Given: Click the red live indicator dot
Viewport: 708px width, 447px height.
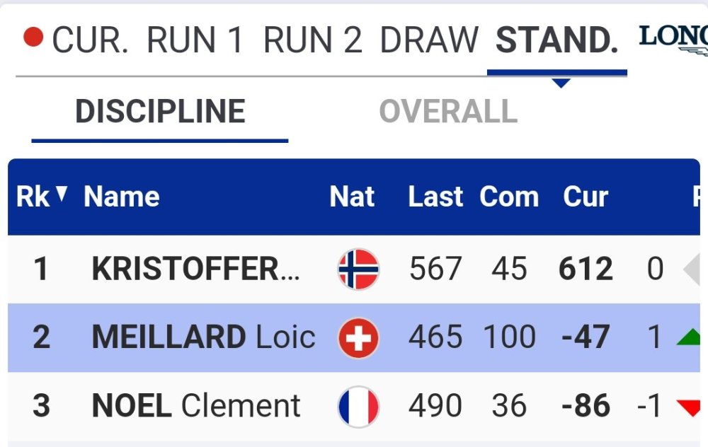Looking at the screenshot, I should [33, 37].
